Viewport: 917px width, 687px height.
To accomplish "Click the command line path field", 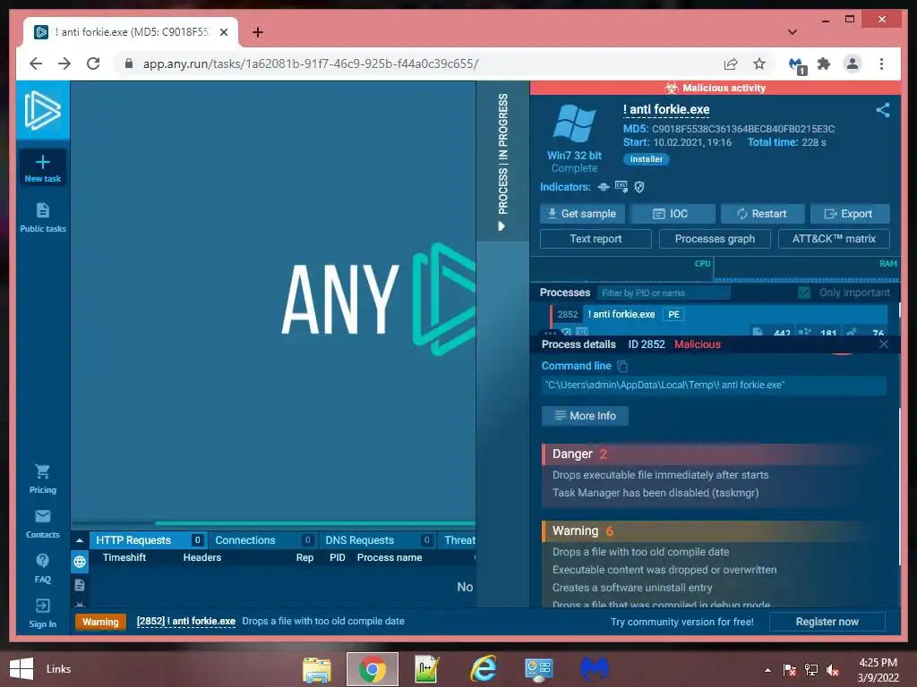I will click(x=714, y=385).
